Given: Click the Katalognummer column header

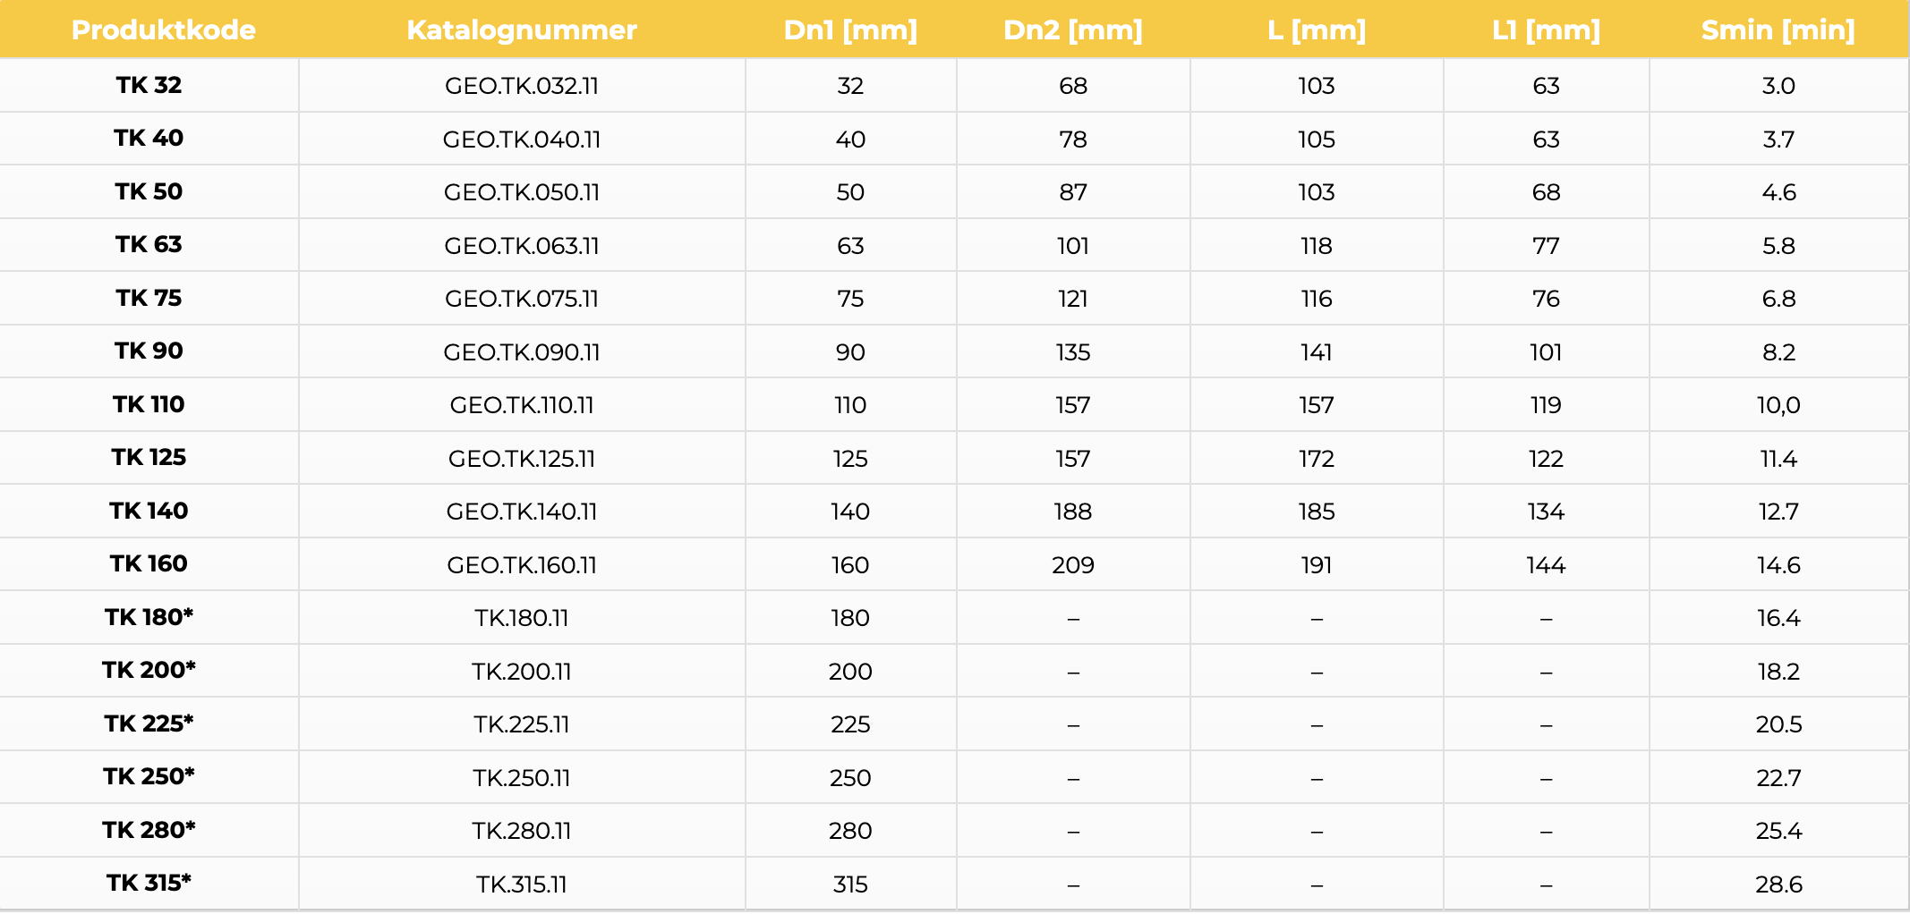Looking at the screenshot, I should pyautogui.click(x=522, y=30).
